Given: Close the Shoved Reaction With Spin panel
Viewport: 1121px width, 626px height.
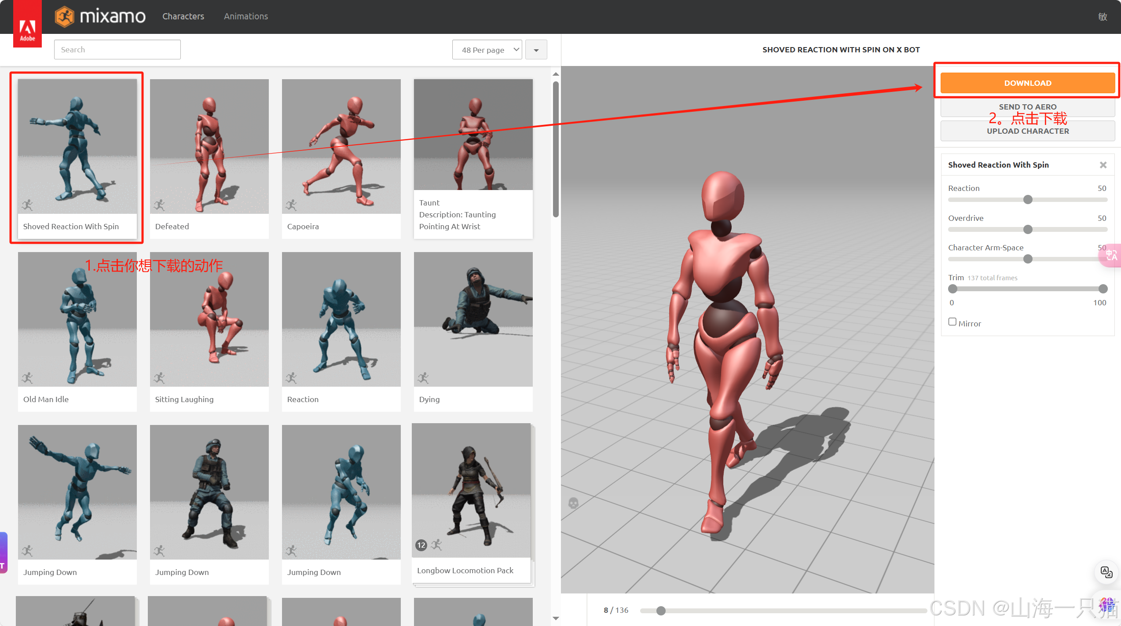Looking at the screenshot, I should pyautogui.click(x=1103, y=165).
